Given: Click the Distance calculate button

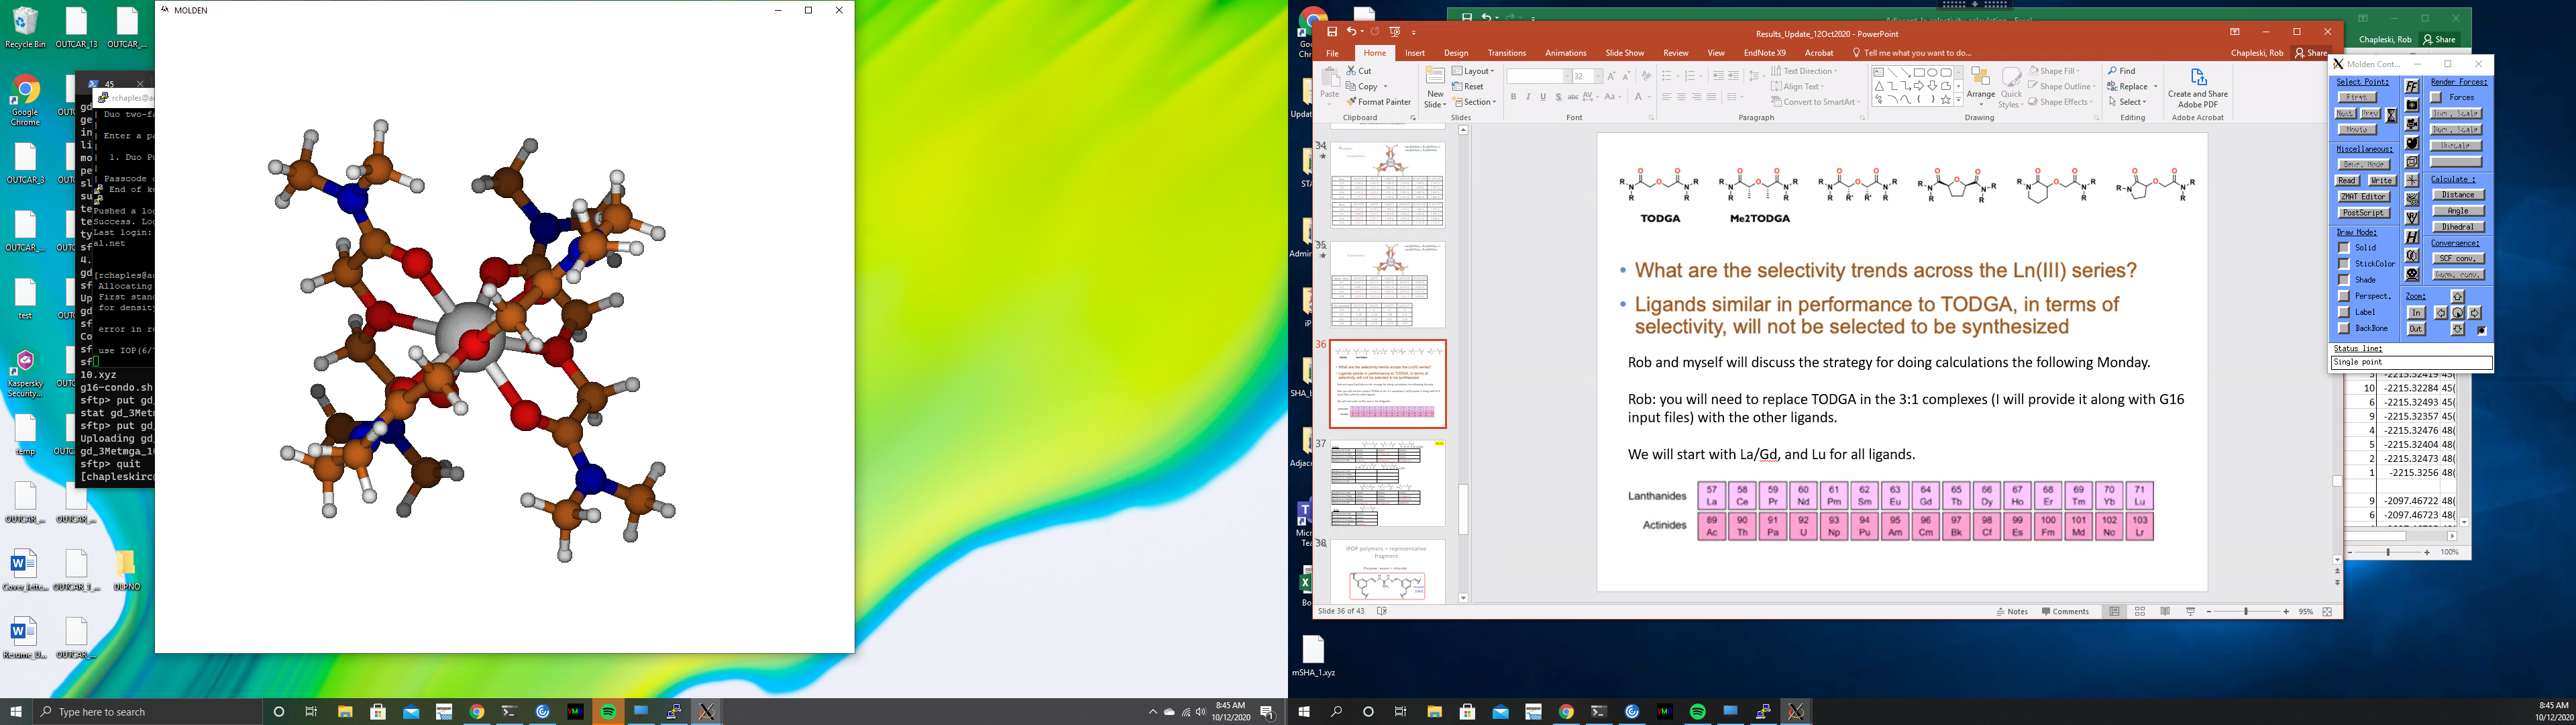Looking at the screenshot, I should point(2458,194).
